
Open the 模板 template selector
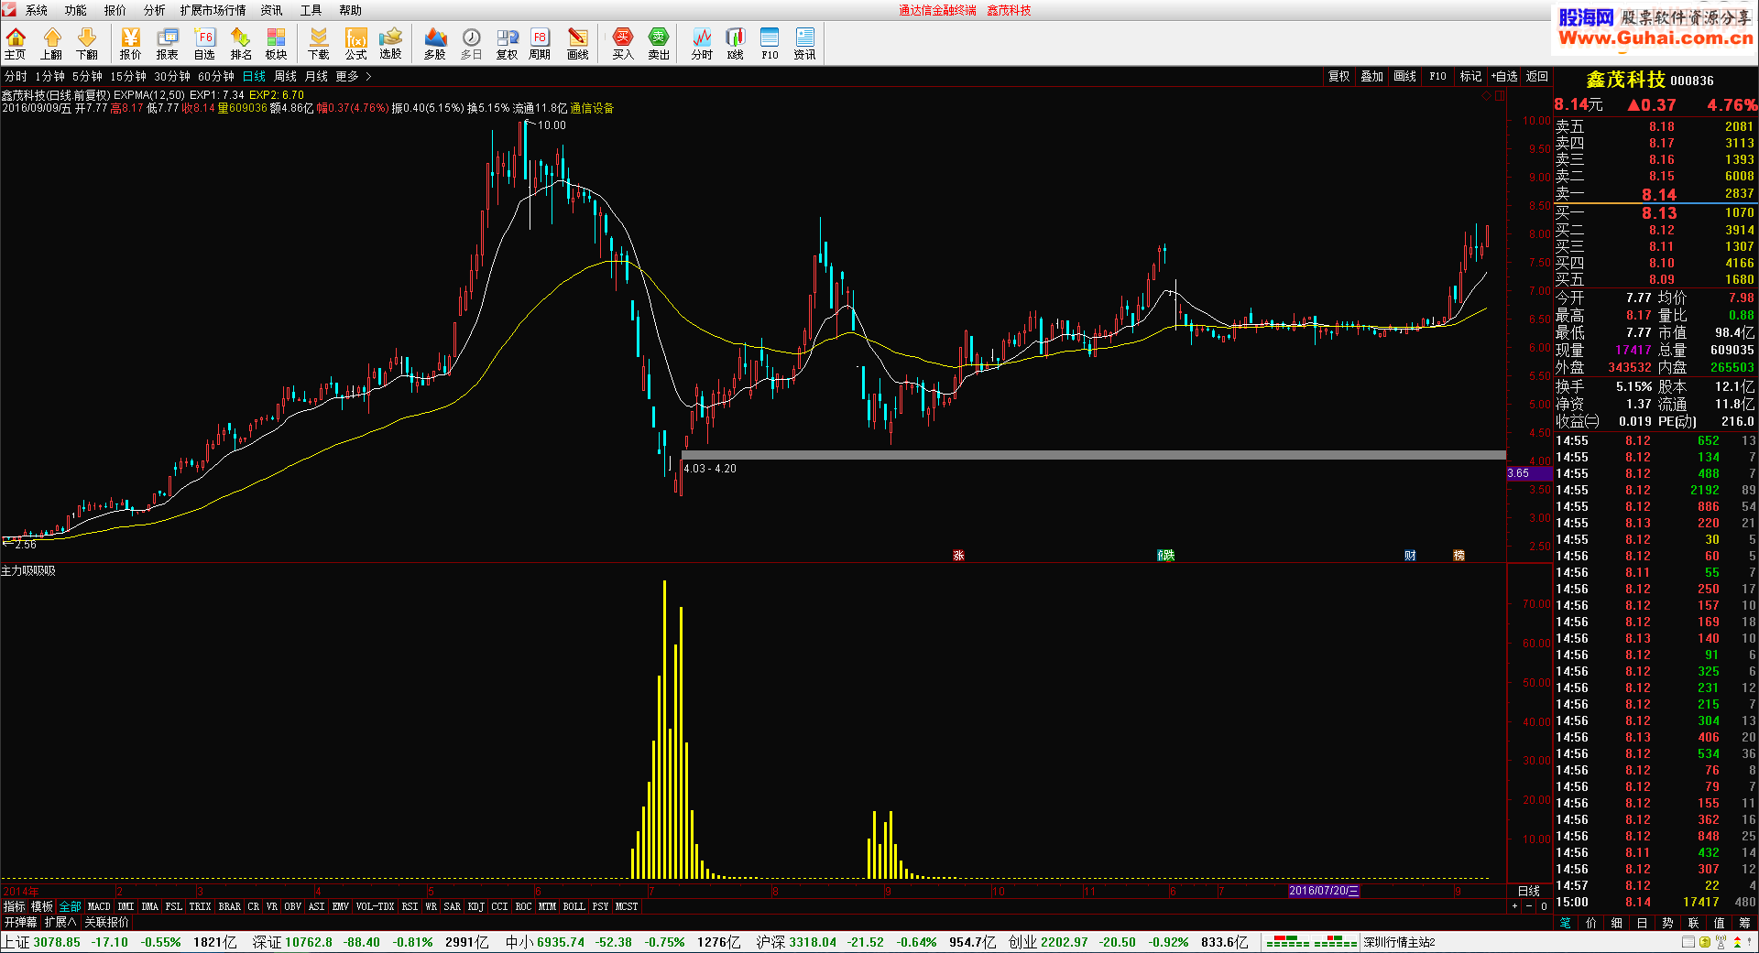click(x=42, y=906)
